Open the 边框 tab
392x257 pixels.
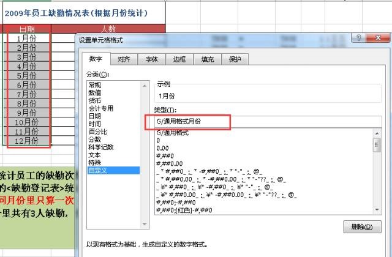(x=179, y=59)
